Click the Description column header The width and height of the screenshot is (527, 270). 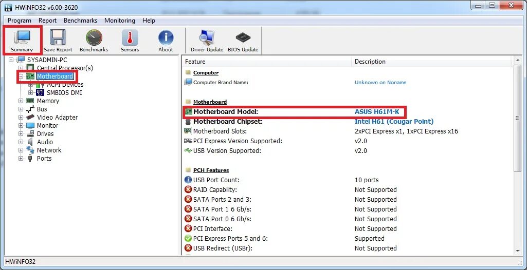click(431, 62)
